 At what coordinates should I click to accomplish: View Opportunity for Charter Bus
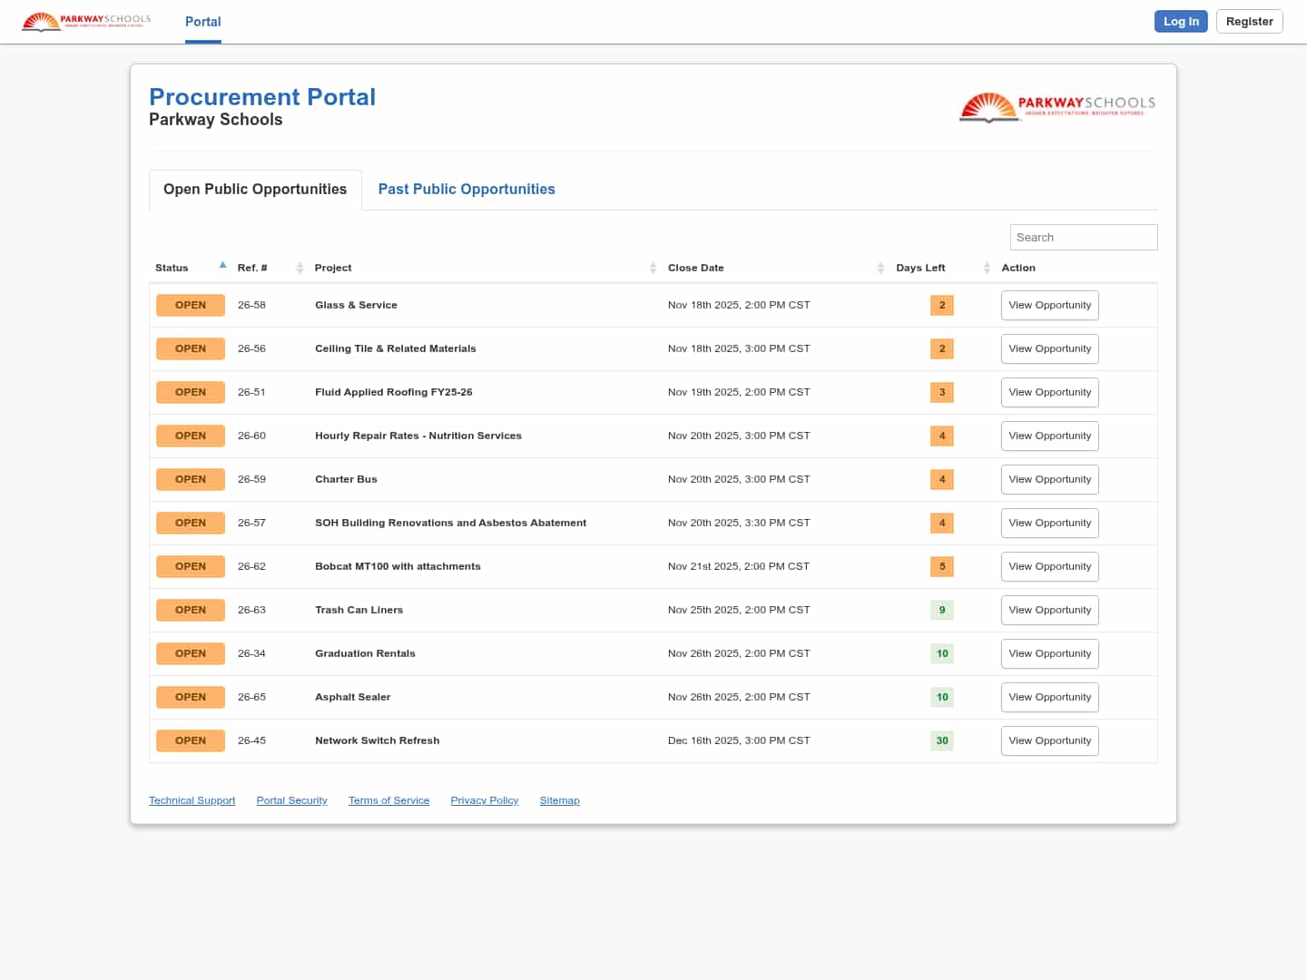pyautogui.click(x=1049, y=480)
